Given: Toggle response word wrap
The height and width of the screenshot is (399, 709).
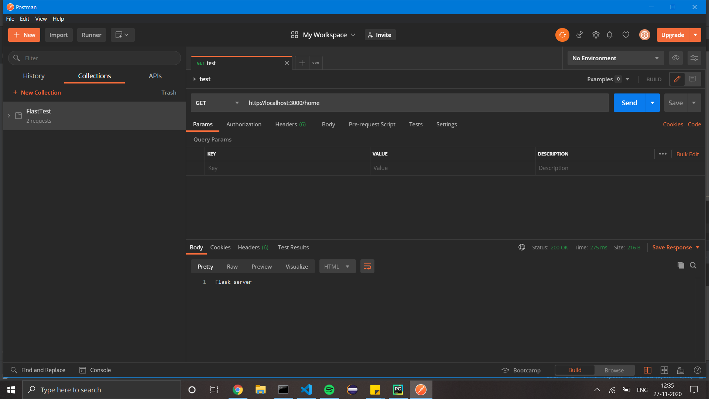Looking at the screenshot, I should coord(367,266).
